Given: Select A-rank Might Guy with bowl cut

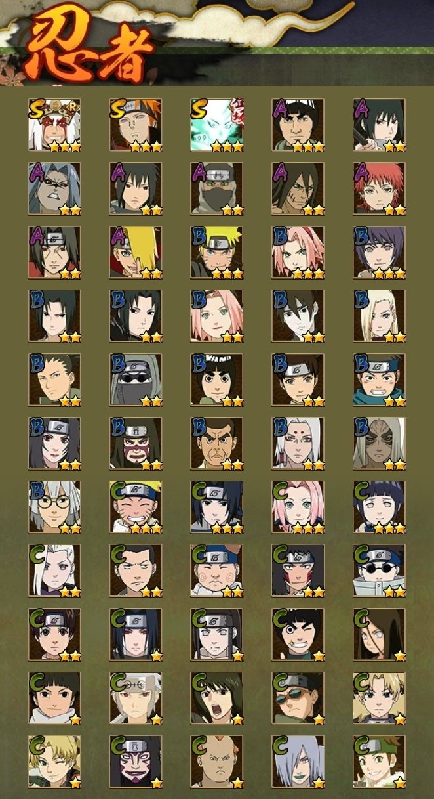Looking at the screenshot, I should [298, 125].
